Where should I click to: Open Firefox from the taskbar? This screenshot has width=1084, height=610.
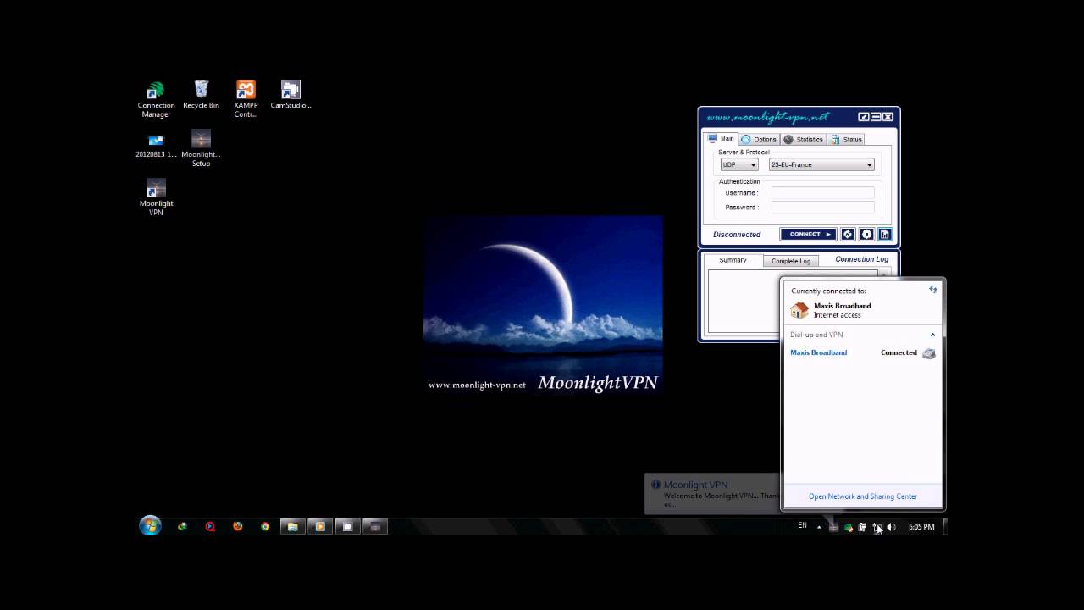[238, 526]
